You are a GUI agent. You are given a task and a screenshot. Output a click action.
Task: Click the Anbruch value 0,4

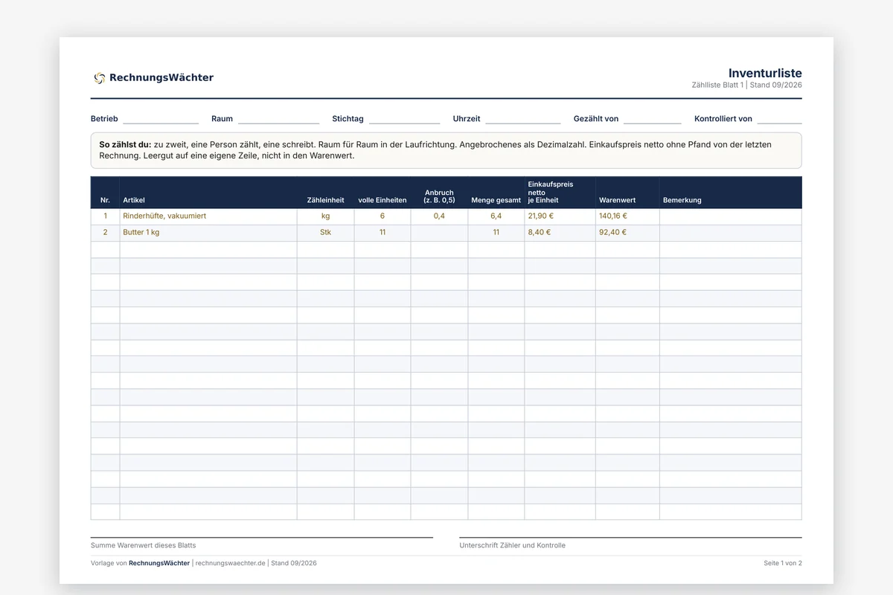coord(439,216)
